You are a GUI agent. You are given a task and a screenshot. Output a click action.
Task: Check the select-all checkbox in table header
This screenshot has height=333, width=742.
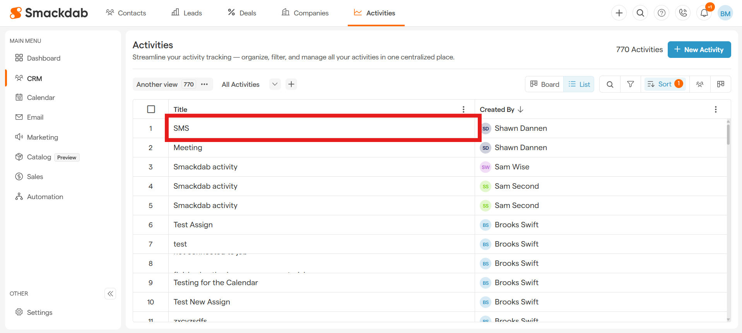[x=151, y=109]
